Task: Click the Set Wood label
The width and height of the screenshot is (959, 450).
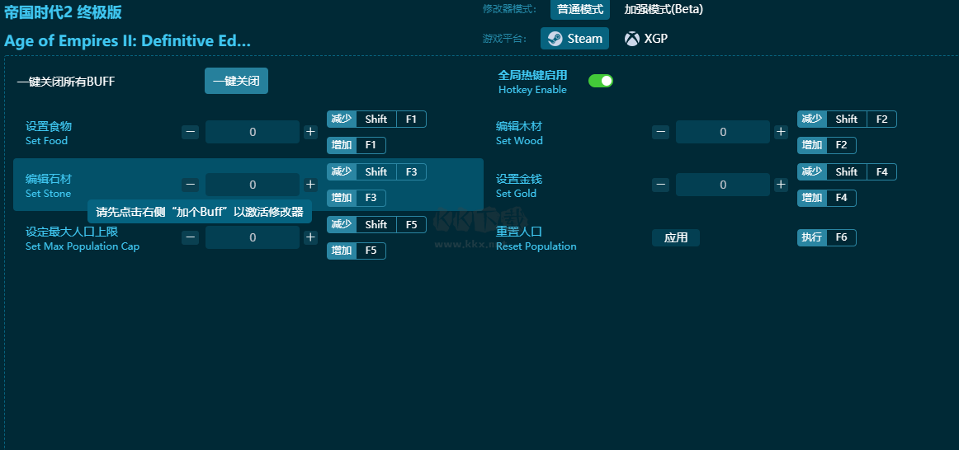Action: [519, 141]
